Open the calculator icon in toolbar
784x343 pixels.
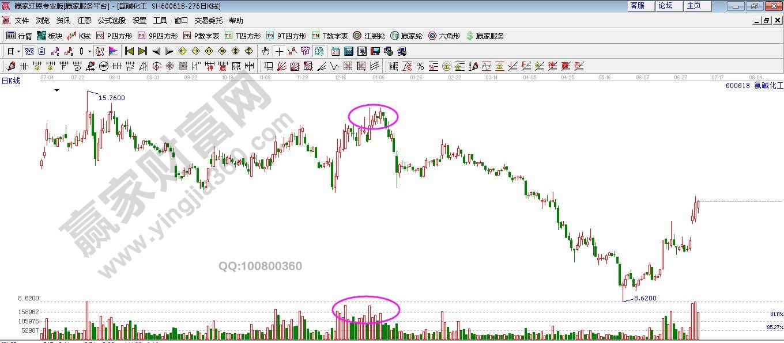348,51
